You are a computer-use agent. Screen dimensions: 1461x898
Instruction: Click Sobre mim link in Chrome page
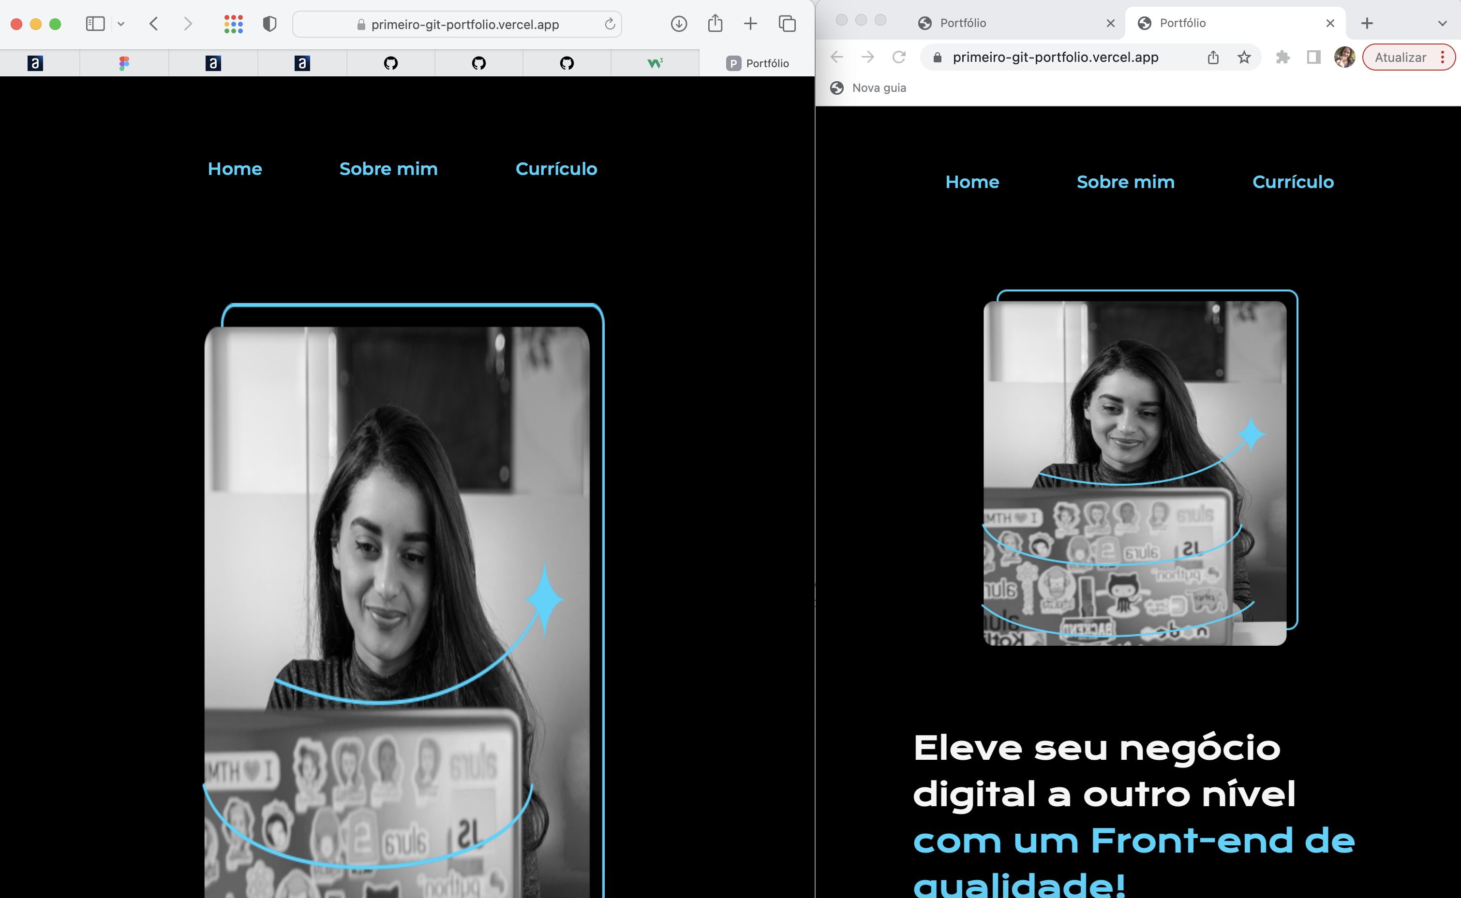tap(1126, 182)
